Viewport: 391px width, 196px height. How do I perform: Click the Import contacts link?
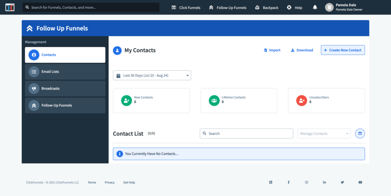click(272, 50)
